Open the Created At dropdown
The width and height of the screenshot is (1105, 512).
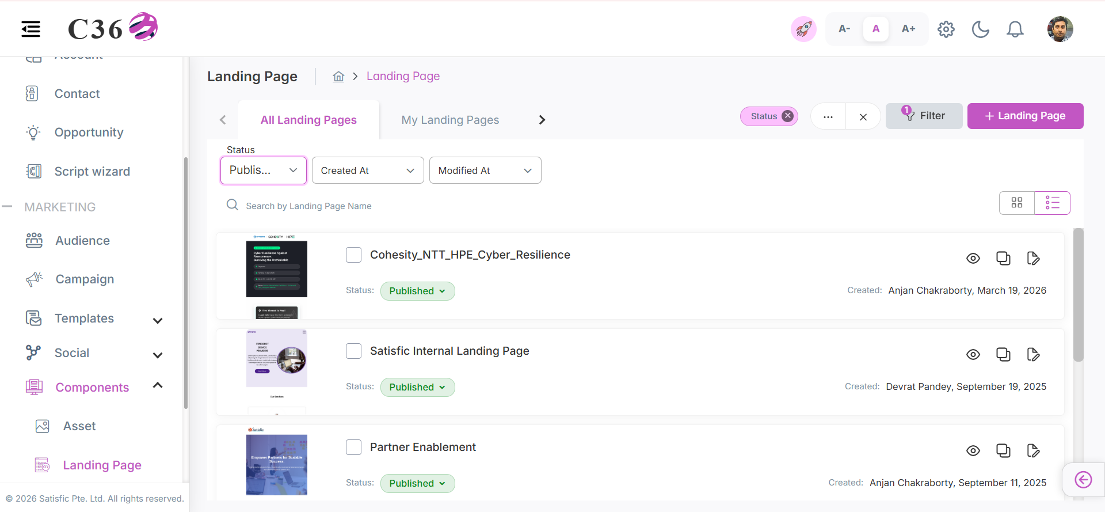click(x=368, y=170)
